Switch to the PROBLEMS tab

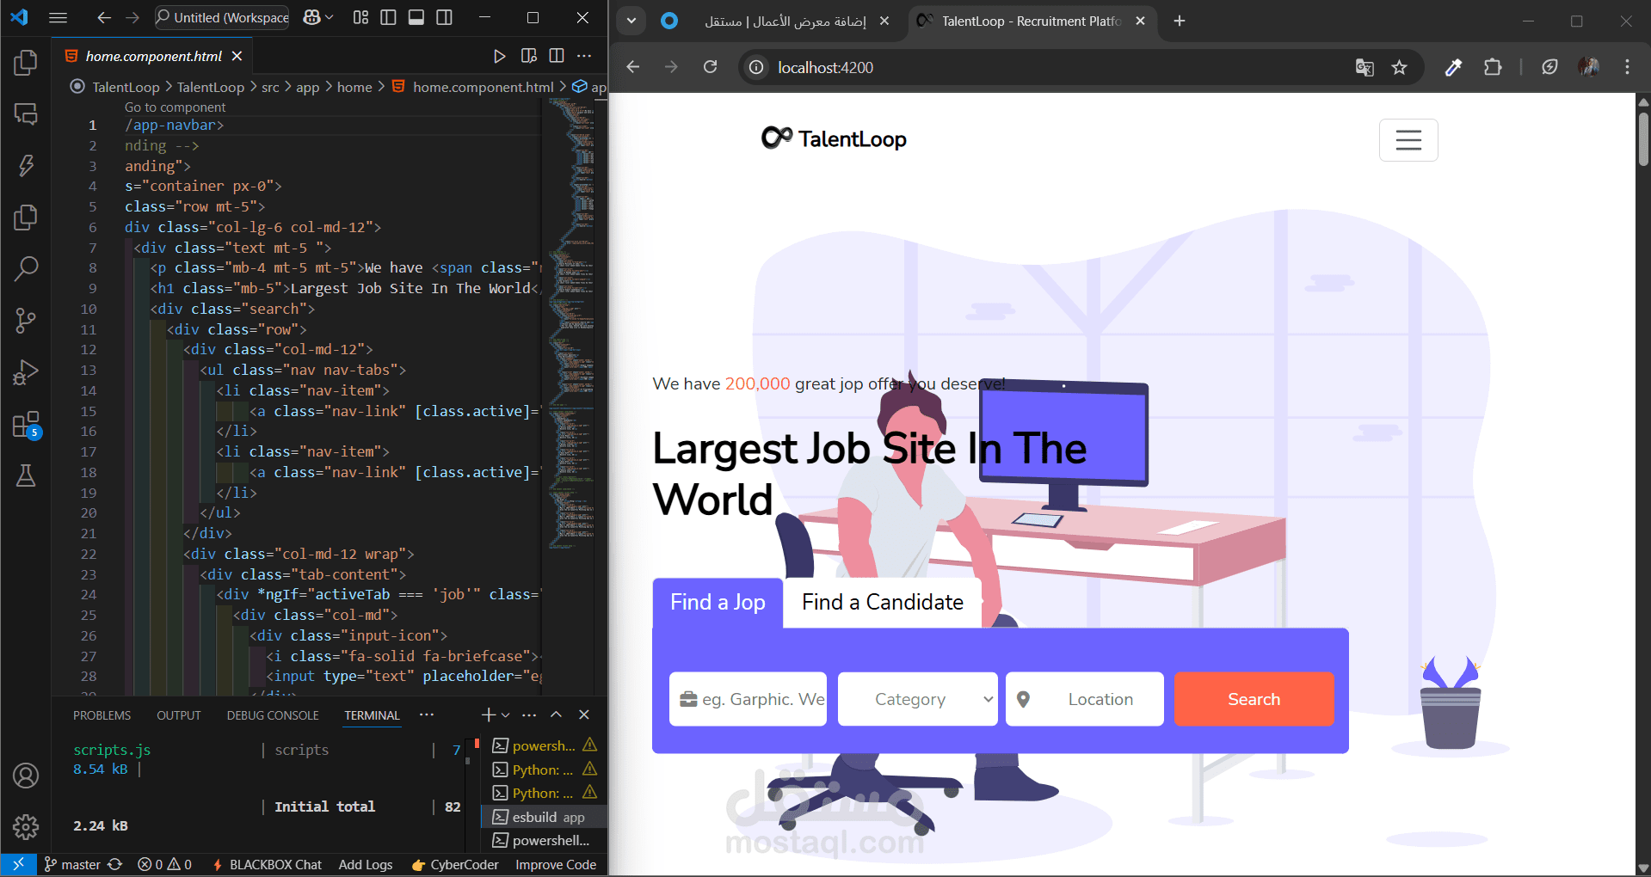click(x=102, y=714)
